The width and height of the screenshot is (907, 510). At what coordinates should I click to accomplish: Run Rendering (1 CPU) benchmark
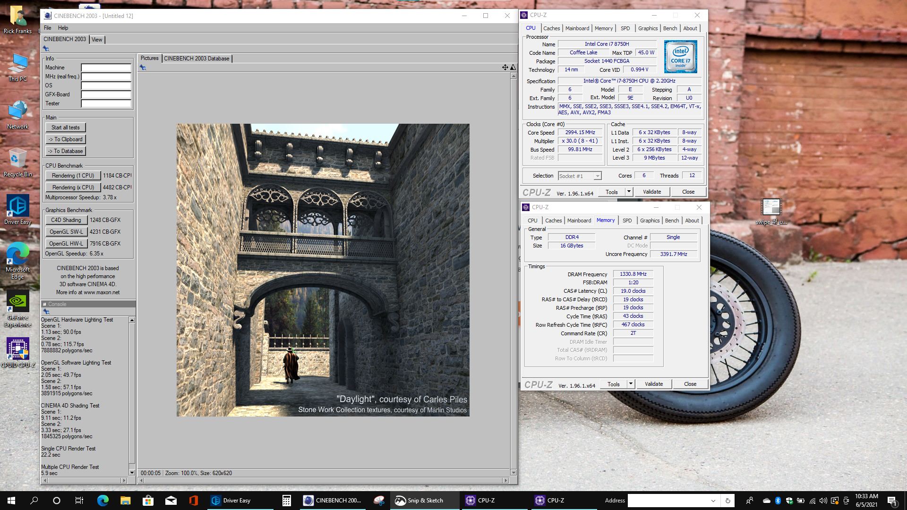coord(73,176)
